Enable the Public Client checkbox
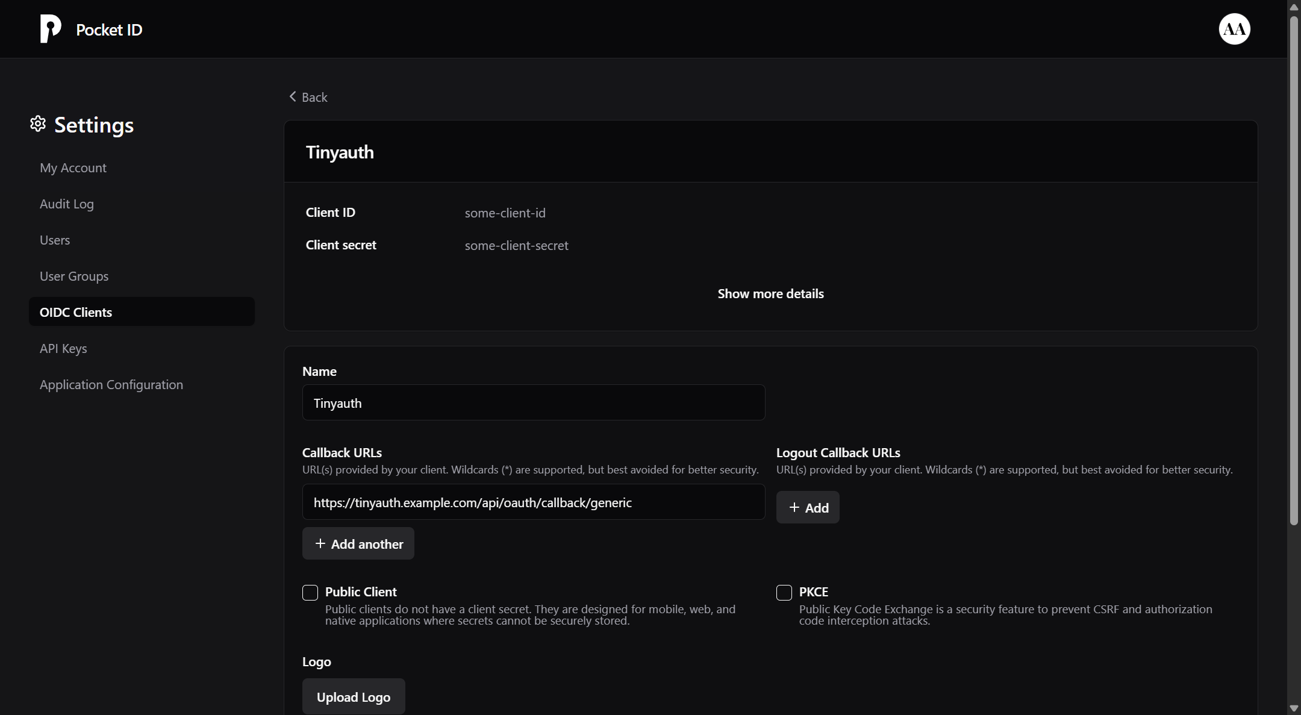 coord(310,593)
